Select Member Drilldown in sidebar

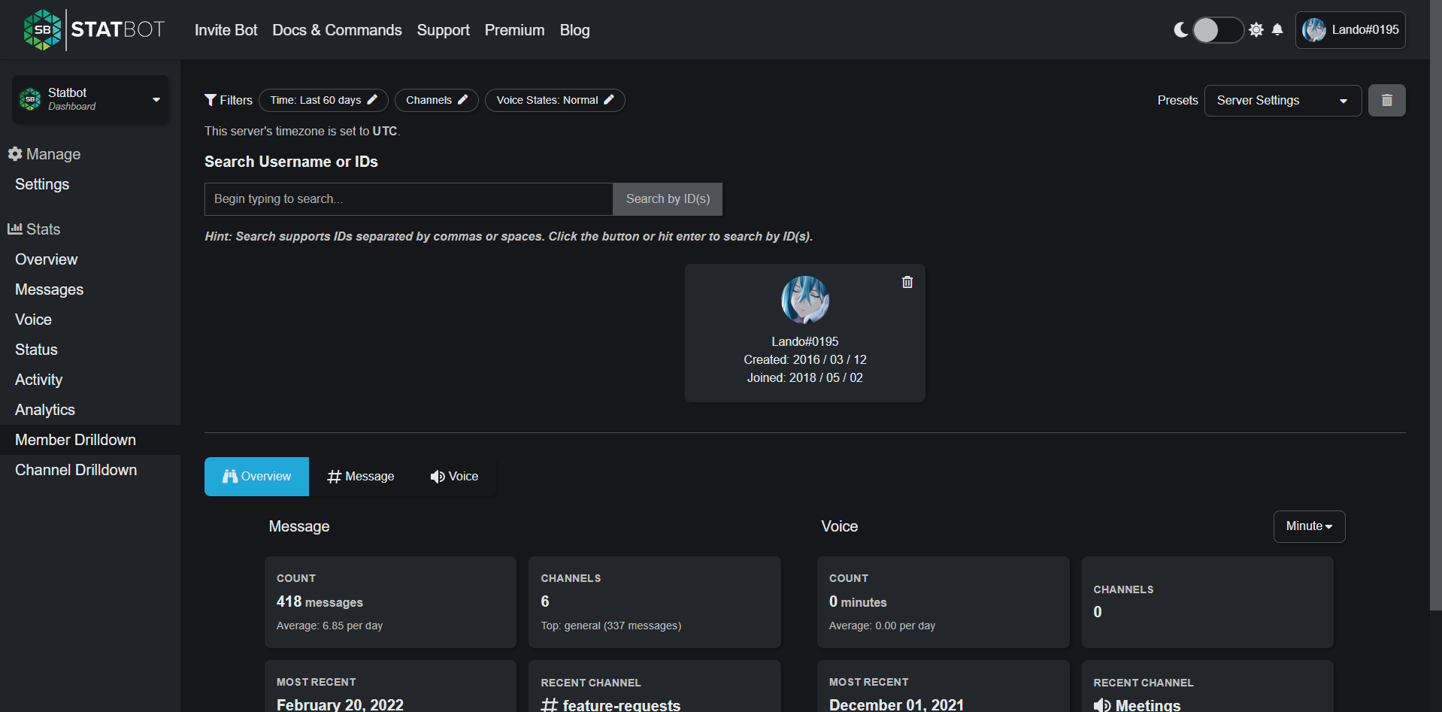pyautogui.click(x=90, y=440)
